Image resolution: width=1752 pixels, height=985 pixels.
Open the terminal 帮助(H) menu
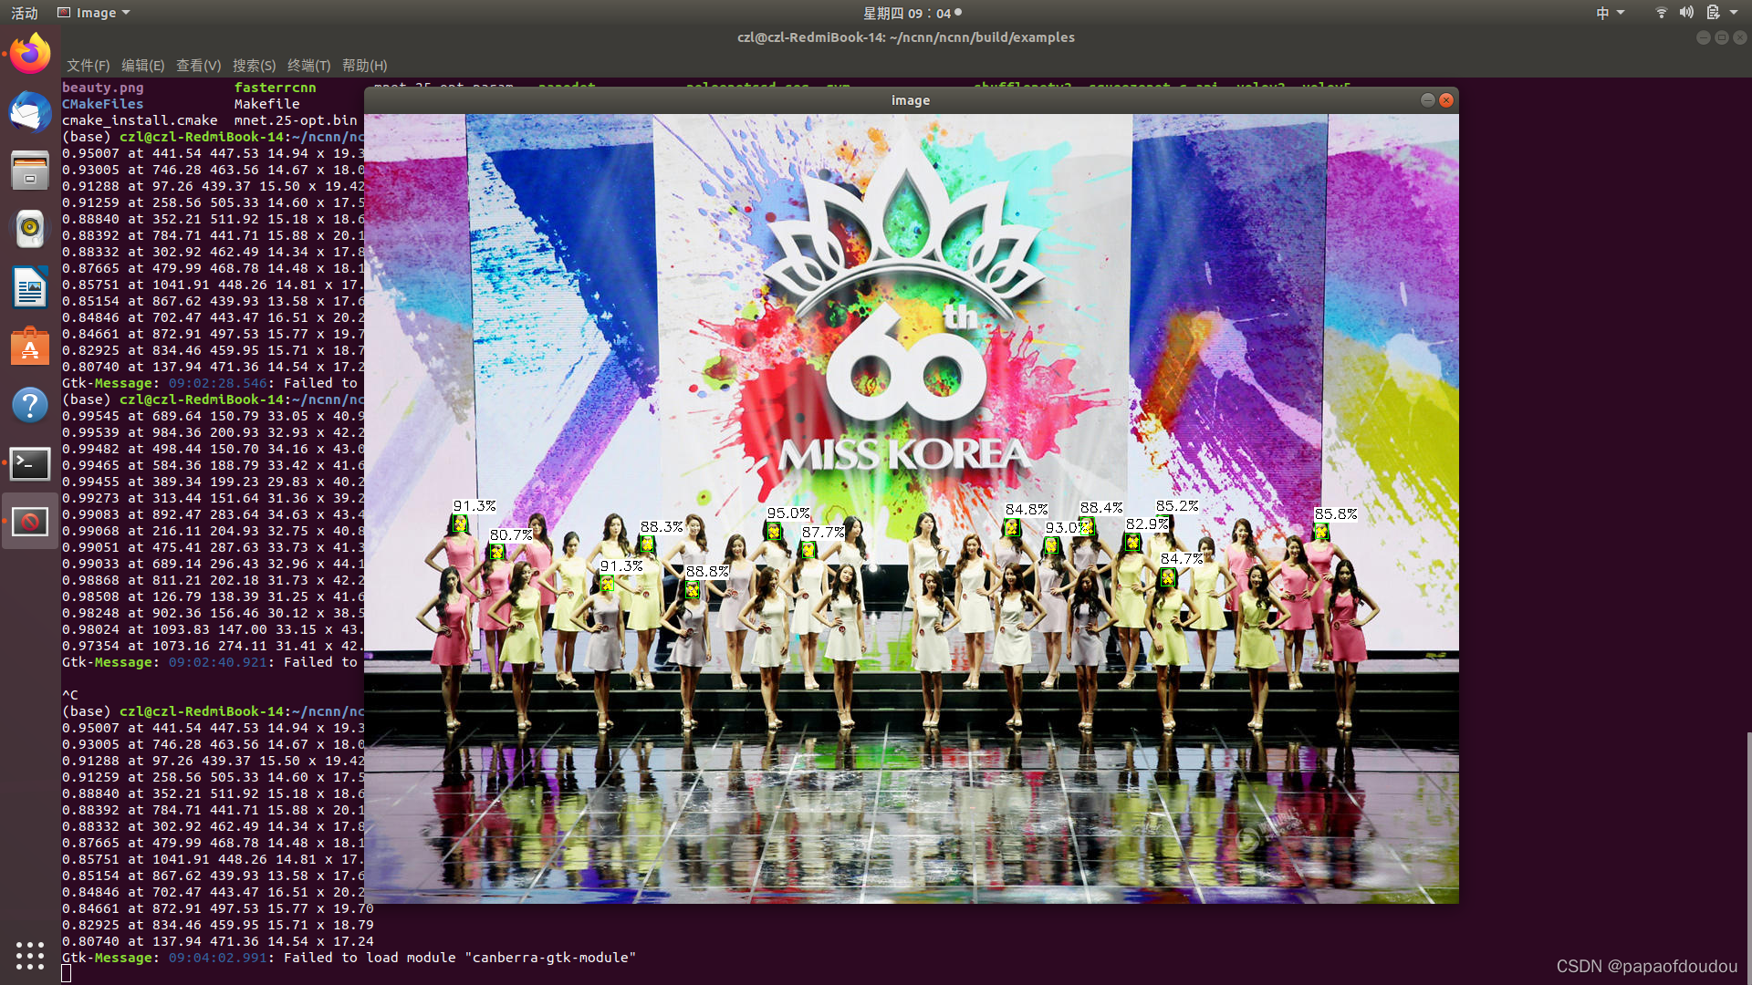click(365, 66)
